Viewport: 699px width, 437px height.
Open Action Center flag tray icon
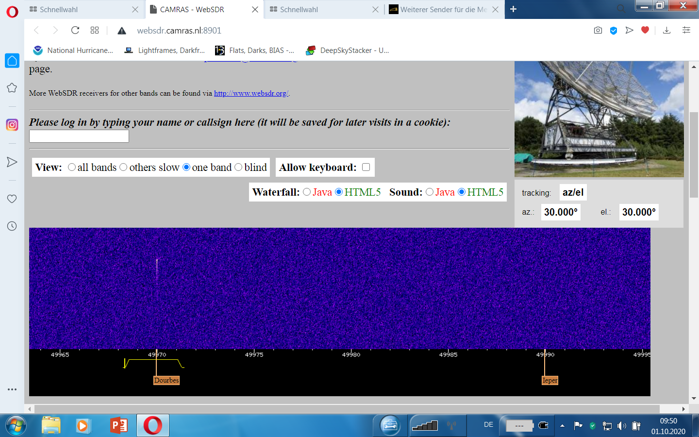[x=578, y=426]
